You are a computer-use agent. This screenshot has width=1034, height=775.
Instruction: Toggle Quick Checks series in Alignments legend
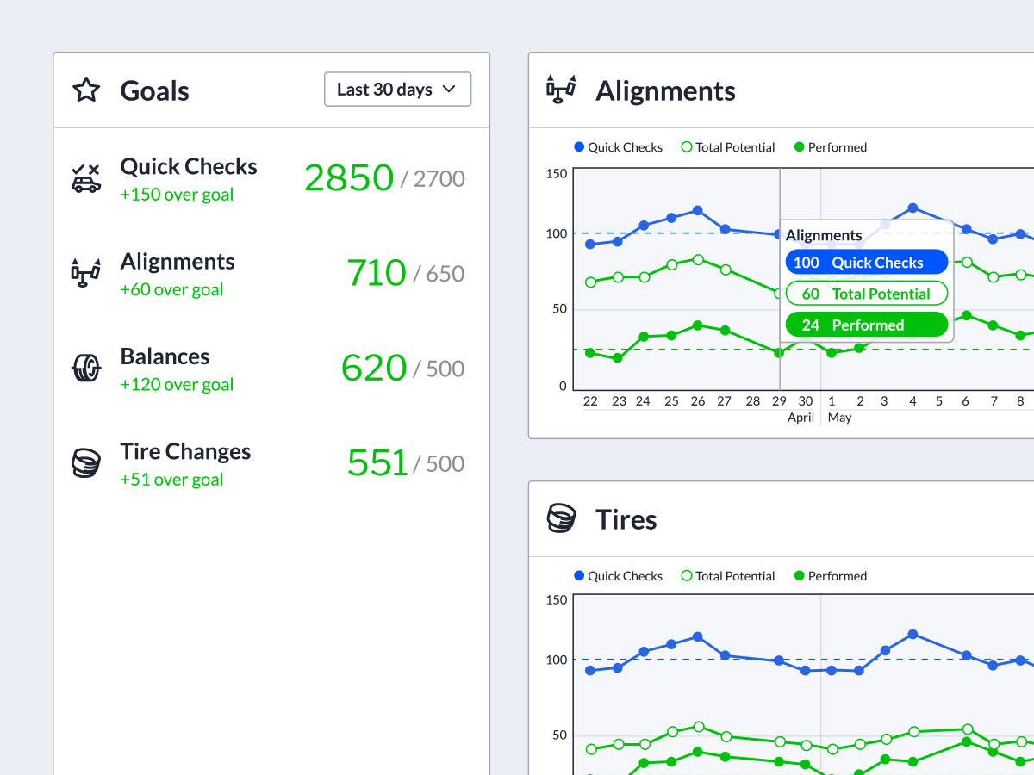coord(618,147)
